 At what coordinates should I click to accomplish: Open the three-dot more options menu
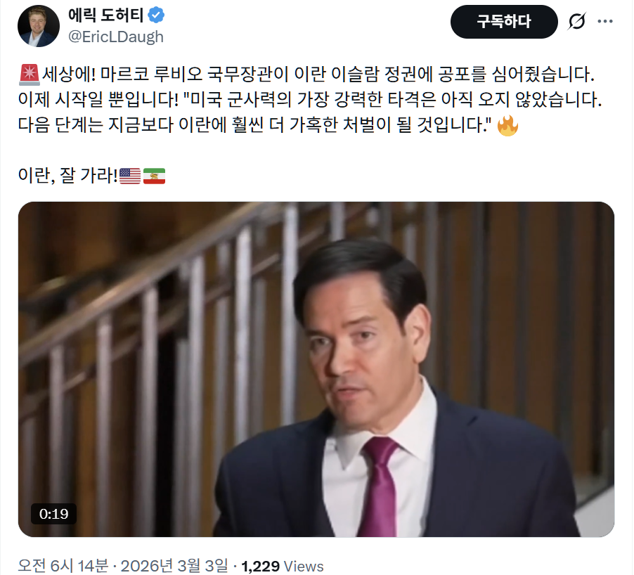605,21
